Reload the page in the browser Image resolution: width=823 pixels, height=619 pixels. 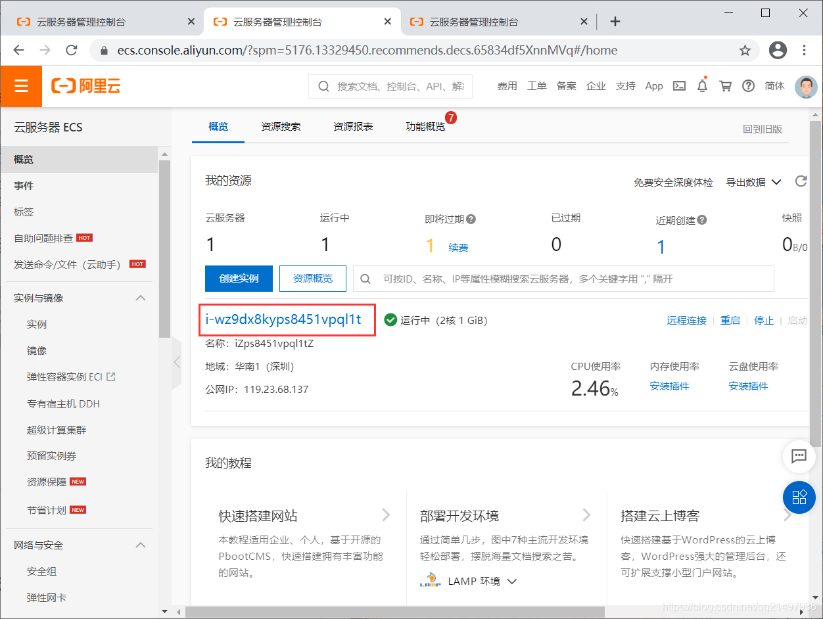(72, 51)
